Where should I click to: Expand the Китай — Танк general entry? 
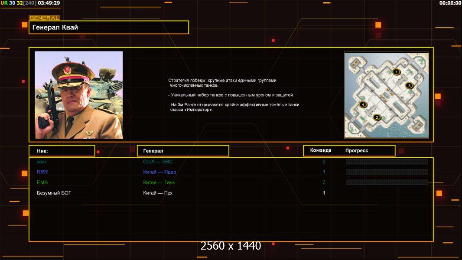point(159,182)
